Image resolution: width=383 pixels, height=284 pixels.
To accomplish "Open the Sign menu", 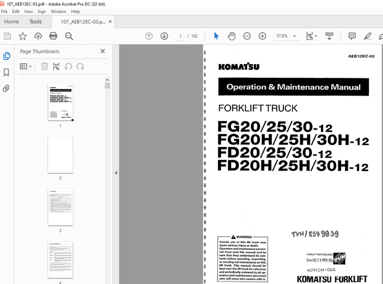I will coord(42,12).
